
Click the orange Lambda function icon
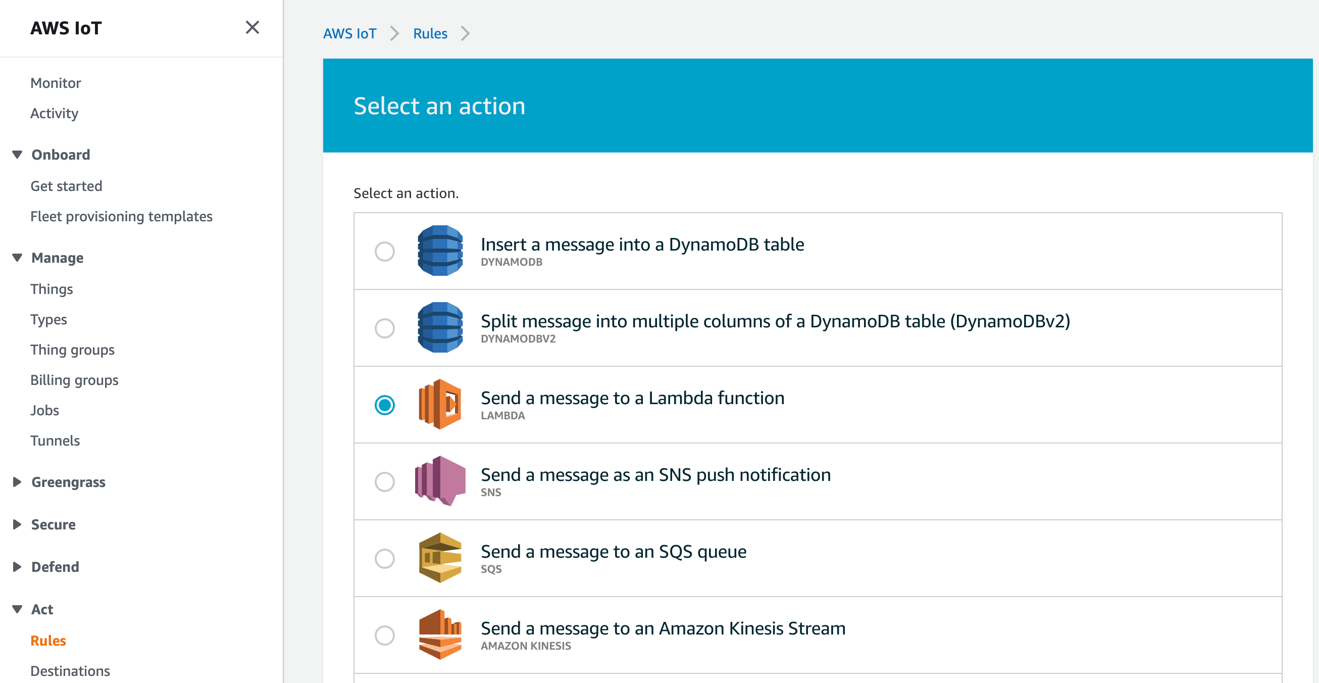(x=440, y=404)
